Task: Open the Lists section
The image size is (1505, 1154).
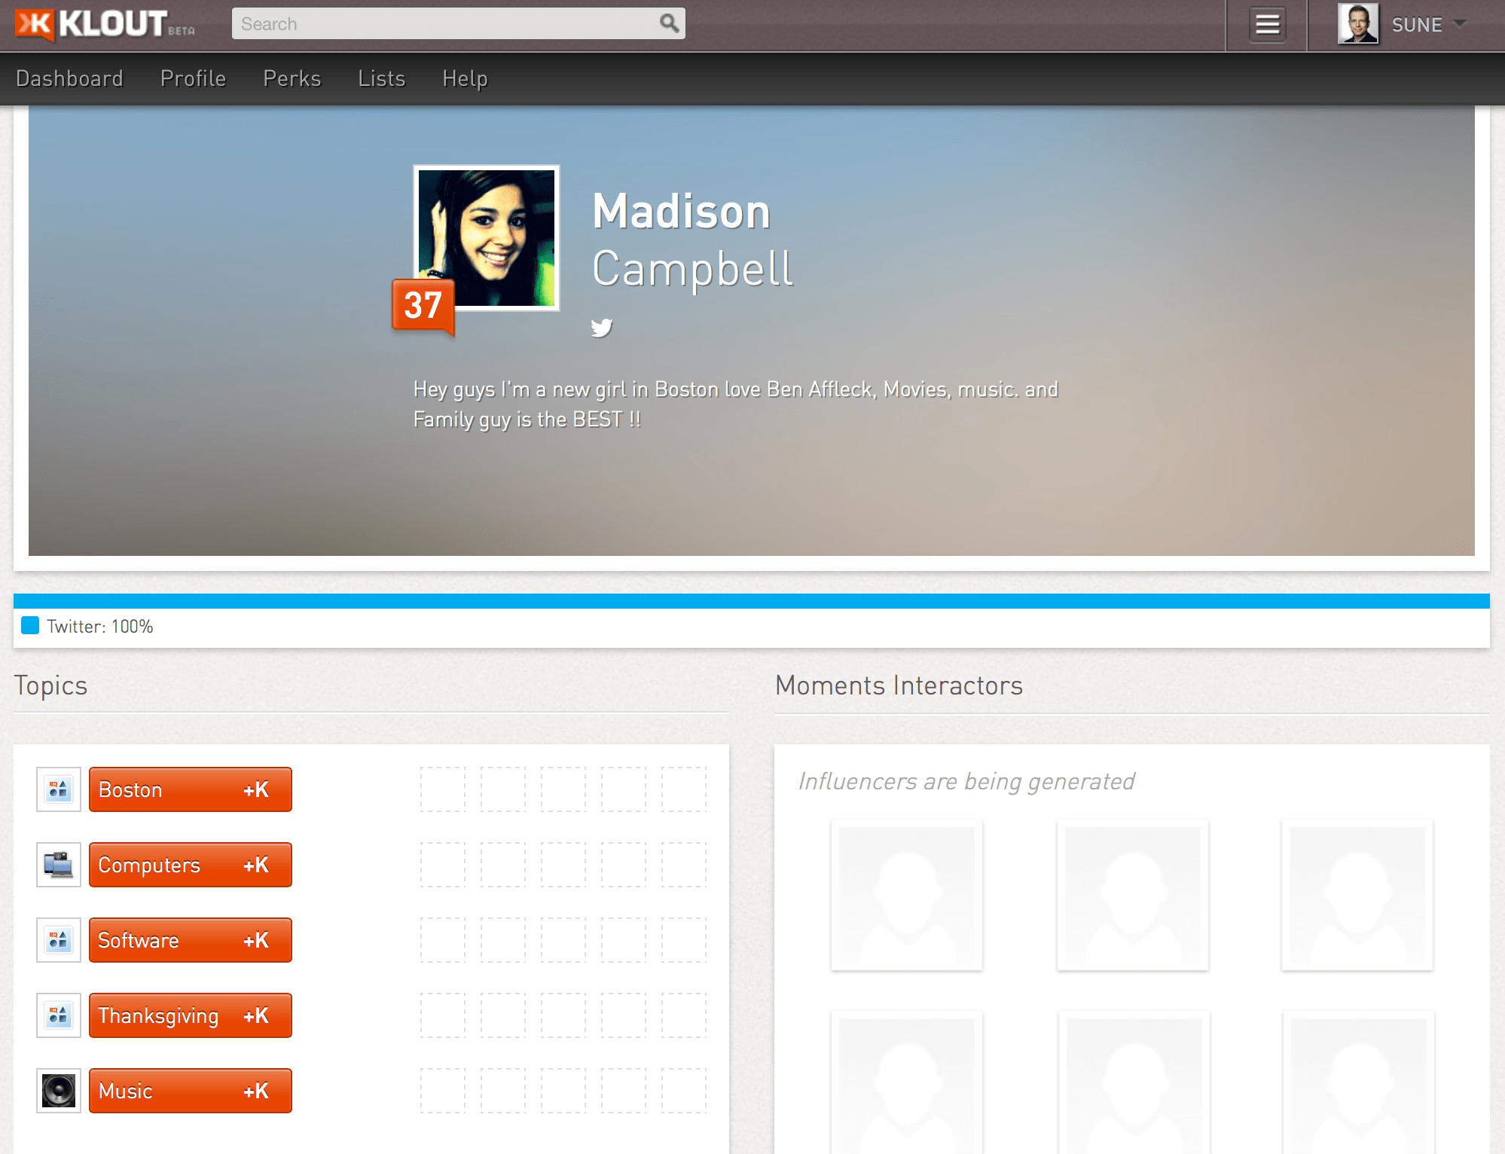Action: [382, 78]
